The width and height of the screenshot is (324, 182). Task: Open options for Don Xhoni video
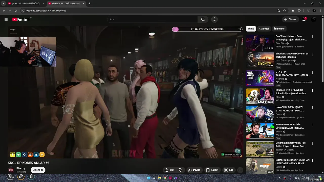(312, 37)
